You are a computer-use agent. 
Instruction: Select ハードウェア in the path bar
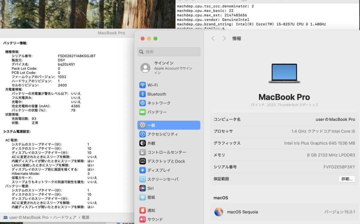pyautogui.click(x=65, y=217)
